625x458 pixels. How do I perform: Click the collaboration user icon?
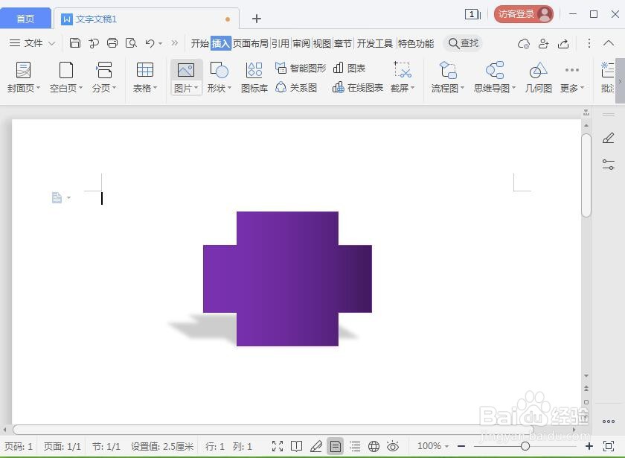(x=544, y=43)
